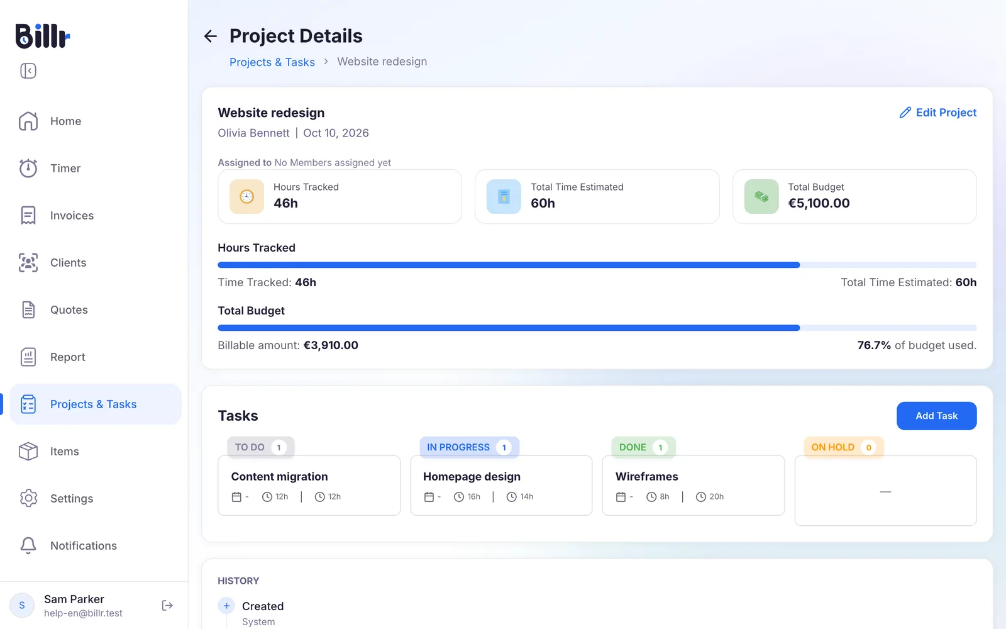Screen dimensions: 1006x629
Task: Collapse the sidebar with the panel icon
Action: tap(28, 70)
